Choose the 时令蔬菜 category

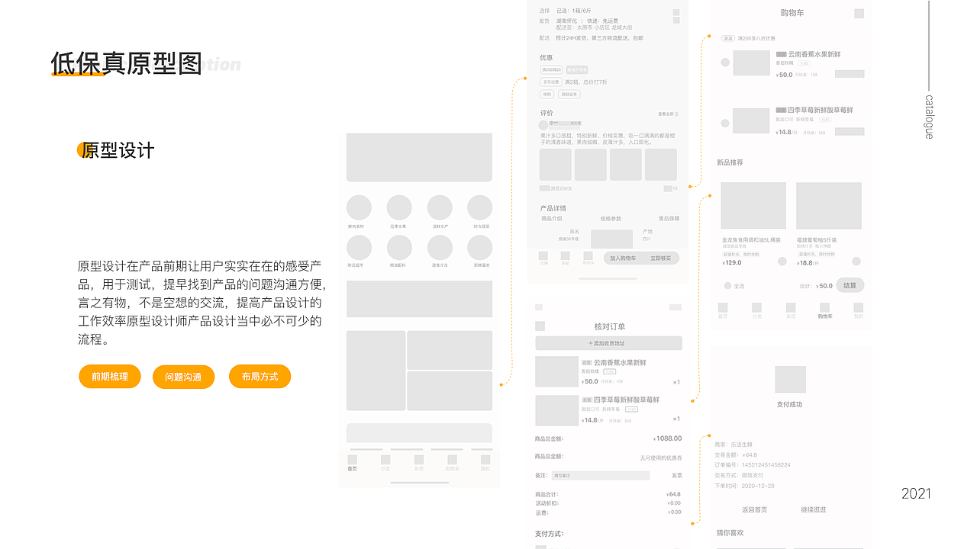pos(479,207)
